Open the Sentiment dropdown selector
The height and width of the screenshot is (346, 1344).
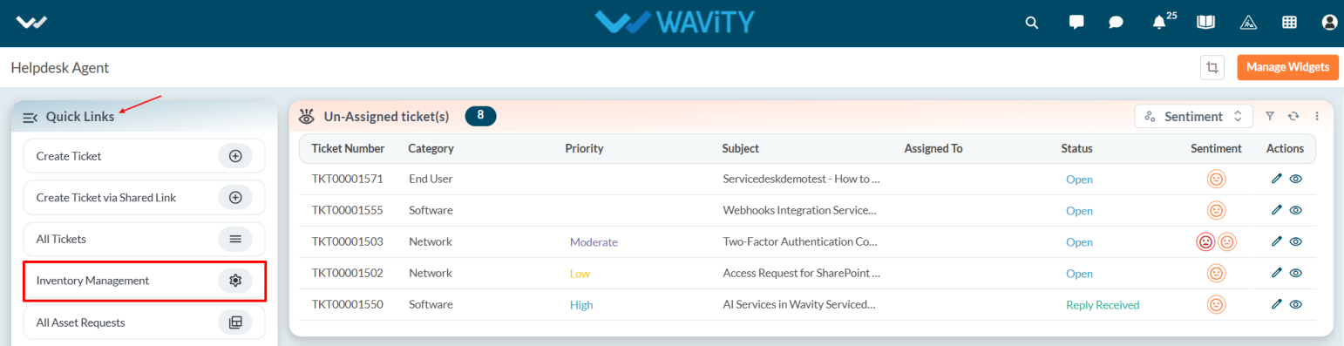(x=1193, y=116)
